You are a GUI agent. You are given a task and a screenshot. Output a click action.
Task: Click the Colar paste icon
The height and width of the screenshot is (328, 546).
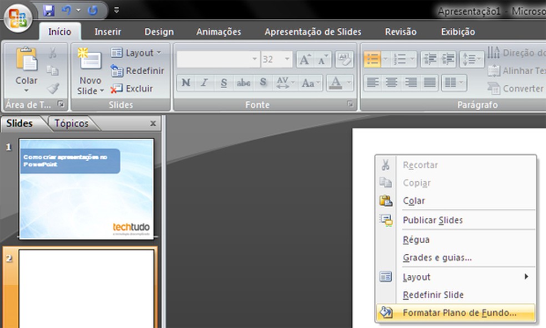coord(27,58)
